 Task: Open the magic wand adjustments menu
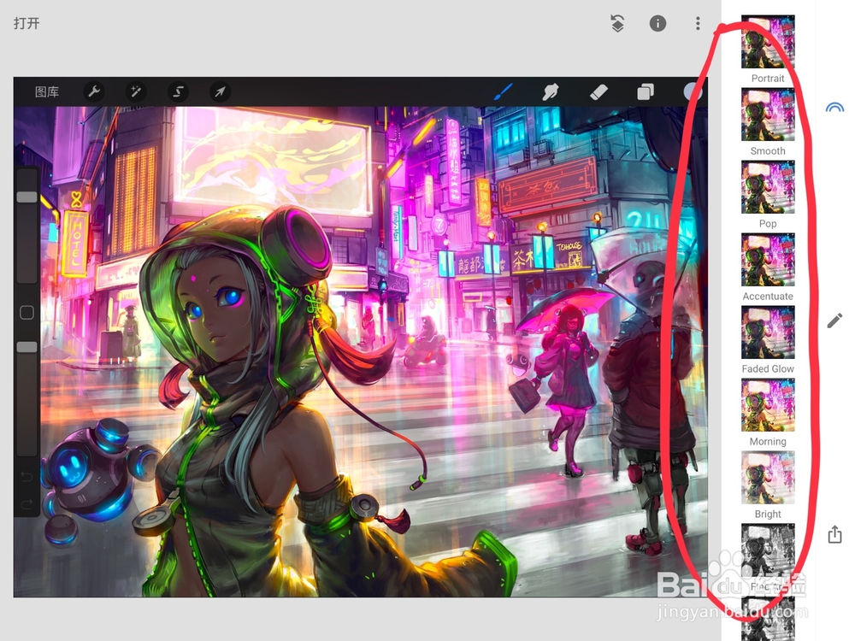(136, 91)
